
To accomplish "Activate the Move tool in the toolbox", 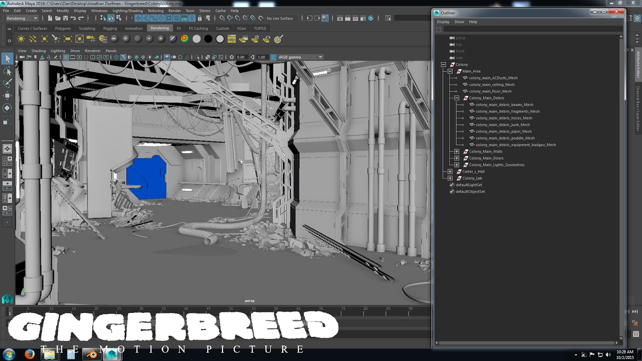I will coord(7,95).
